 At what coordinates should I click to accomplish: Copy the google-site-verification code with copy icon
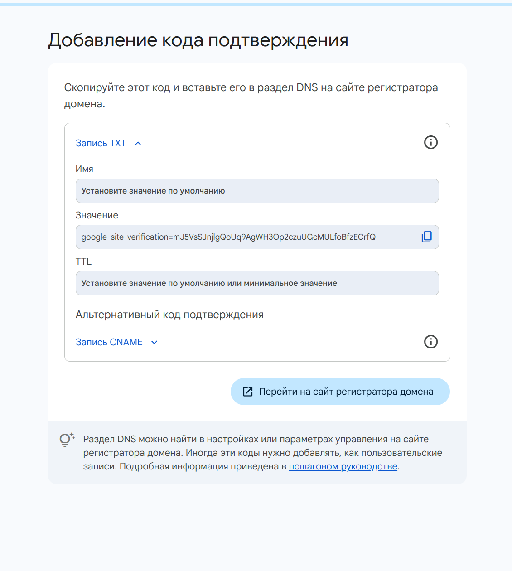(426, 237)
